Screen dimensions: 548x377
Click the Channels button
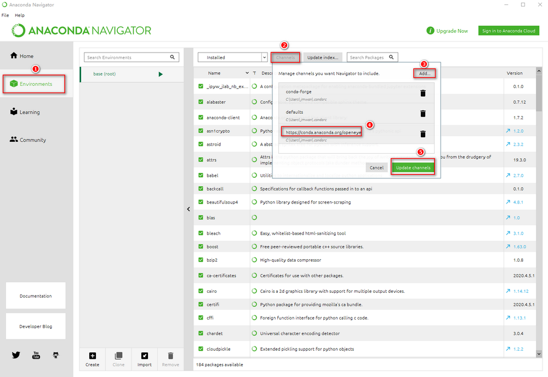285,57
